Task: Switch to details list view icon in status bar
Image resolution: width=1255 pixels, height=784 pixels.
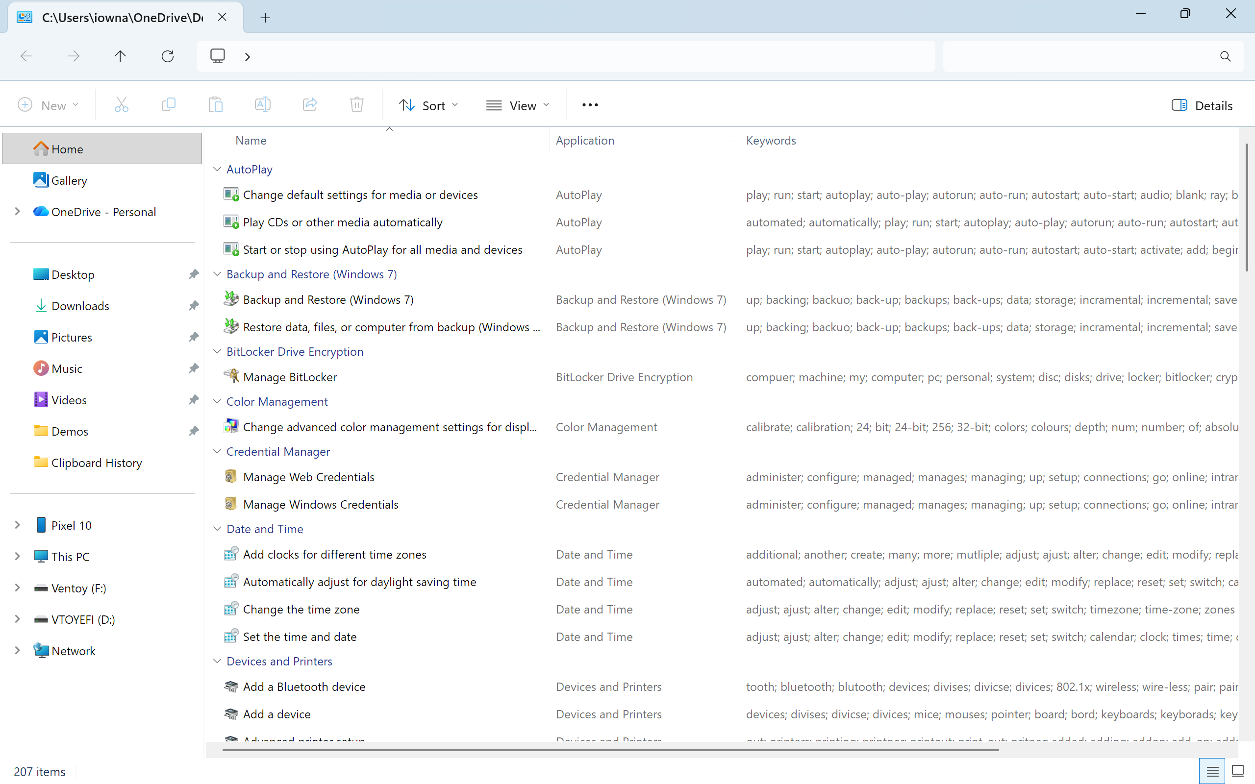Action: (1212, 772)
